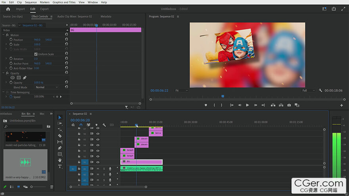Open the share/export icon top right
The width and height of the screenshot is (349, 196).
coord(334,9)
